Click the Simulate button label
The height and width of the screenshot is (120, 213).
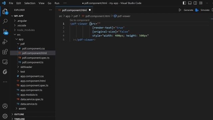point(205,10)
